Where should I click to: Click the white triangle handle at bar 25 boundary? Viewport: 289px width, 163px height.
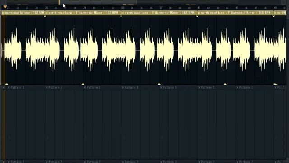[x=45, y=16]
